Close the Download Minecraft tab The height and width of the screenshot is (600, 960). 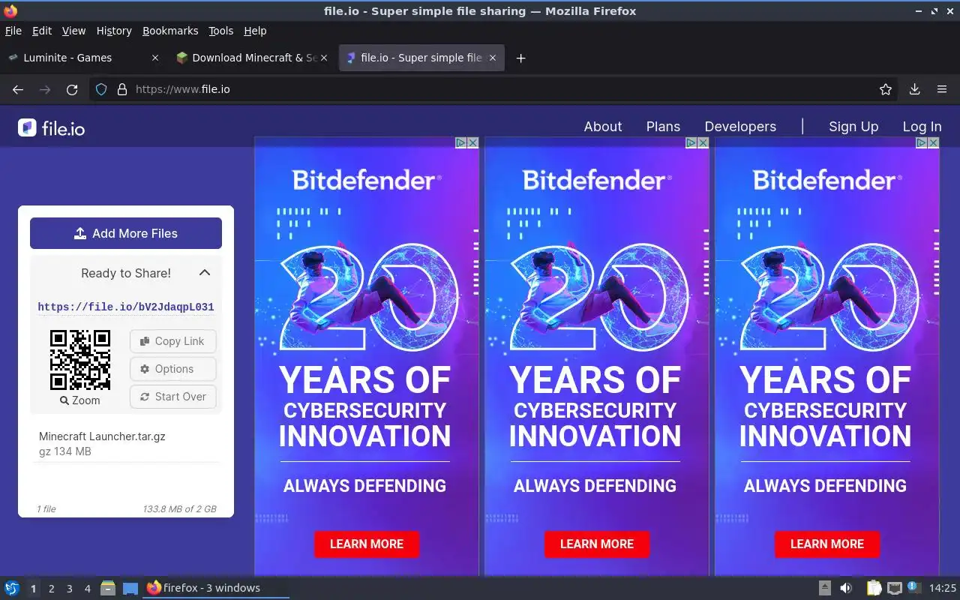pyautogui.click(x=324, y=58)
